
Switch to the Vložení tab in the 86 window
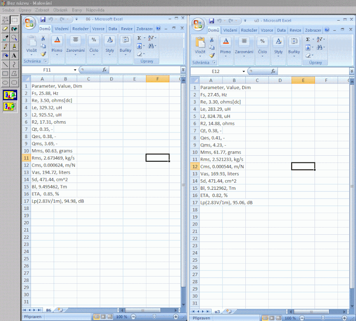tap(62, 29)
